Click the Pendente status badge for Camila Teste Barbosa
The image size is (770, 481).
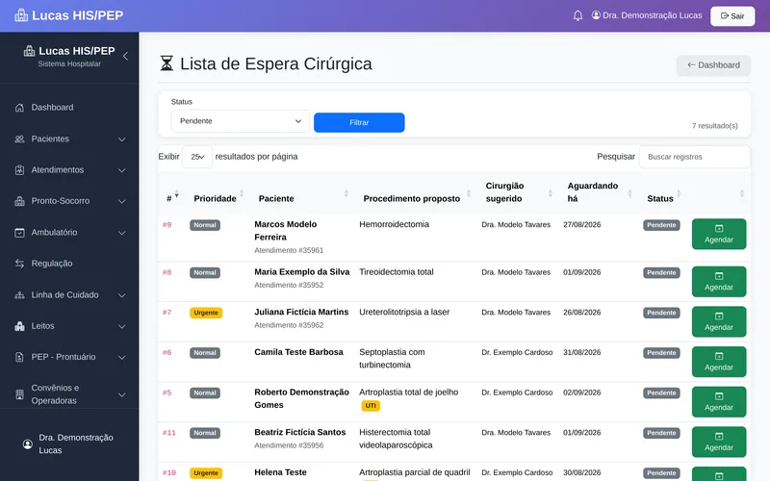[661, 353]
